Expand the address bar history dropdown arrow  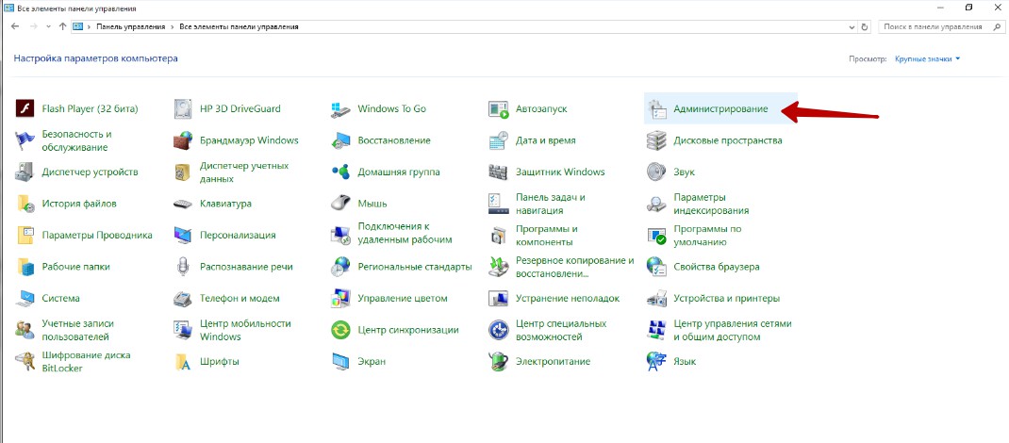click(x=852, y=27)
